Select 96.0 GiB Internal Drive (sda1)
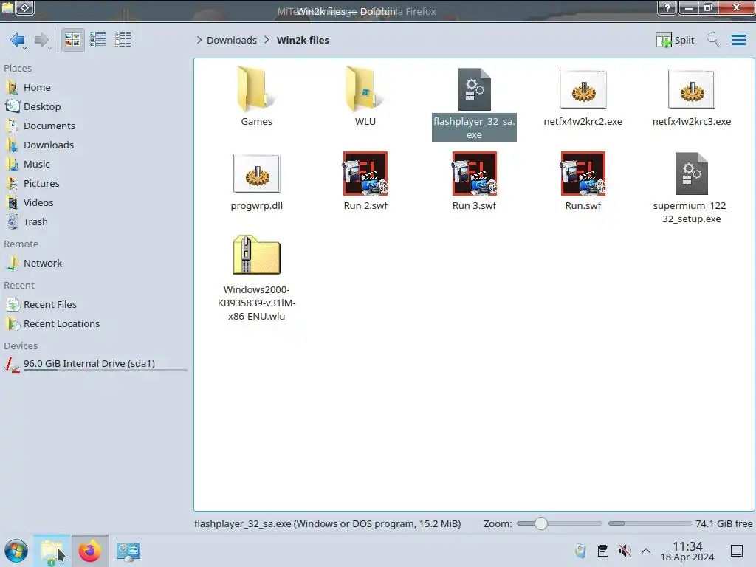 pos(95,364)
